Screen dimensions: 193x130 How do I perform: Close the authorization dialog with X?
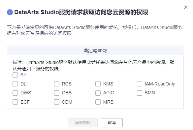pos(186,7)
